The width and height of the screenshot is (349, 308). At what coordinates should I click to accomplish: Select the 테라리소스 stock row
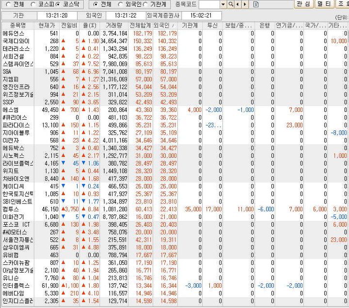pos(174,49)
